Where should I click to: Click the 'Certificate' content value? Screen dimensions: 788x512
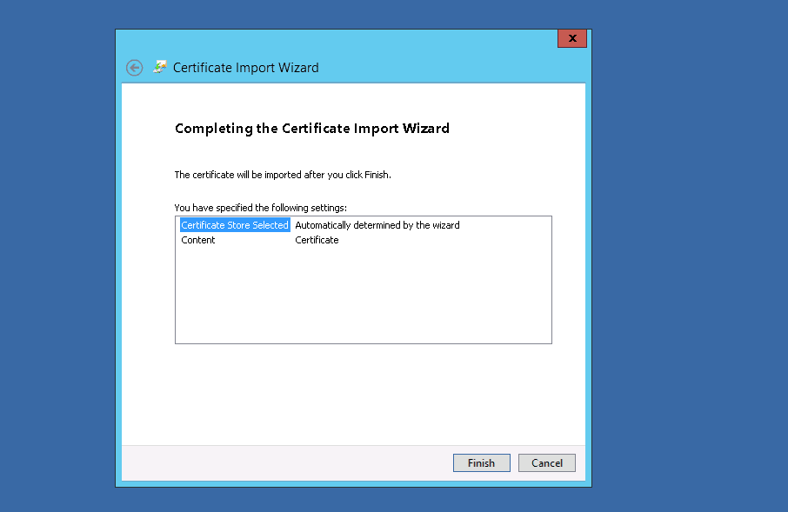pyautogui.click(x=317, y=240)
